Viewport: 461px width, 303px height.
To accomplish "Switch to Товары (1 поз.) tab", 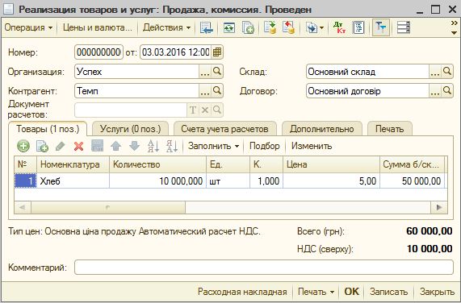I will pos(48,129).
